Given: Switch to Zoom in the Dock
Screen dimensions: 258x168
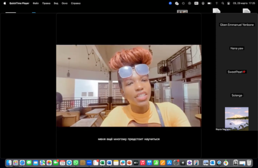Looking at the screenshot, I should tap(89, 163).
